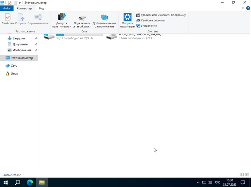Click the Переименовать ribbon icon
Viewport: 251px width, 187px height.
38,19
